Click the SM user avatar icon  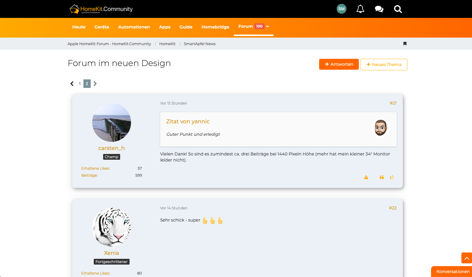click(x=341, y=9)
